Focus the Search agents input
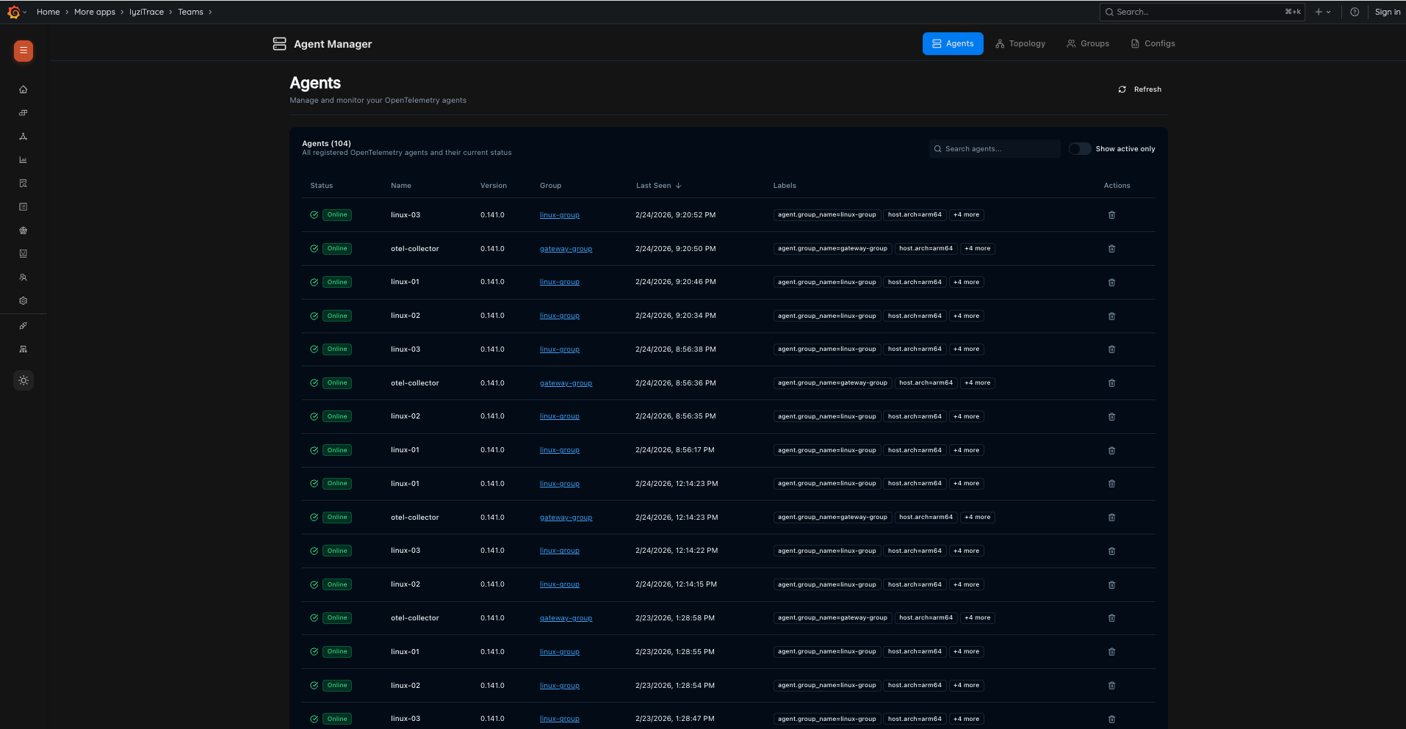The width and height of the screenshot is (1406, 729). tap(995, 149)
